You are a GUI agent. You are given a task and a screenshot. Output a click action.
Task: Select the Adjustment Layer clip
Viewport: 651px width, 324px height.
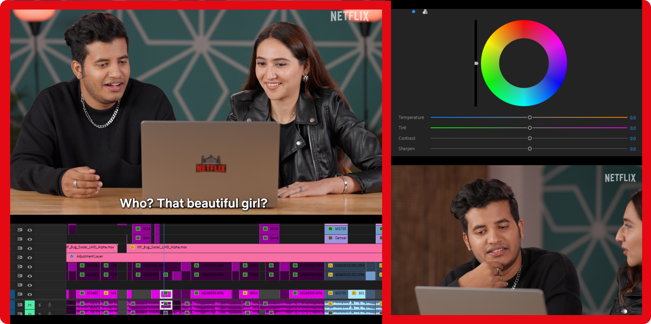pos(224,257)
